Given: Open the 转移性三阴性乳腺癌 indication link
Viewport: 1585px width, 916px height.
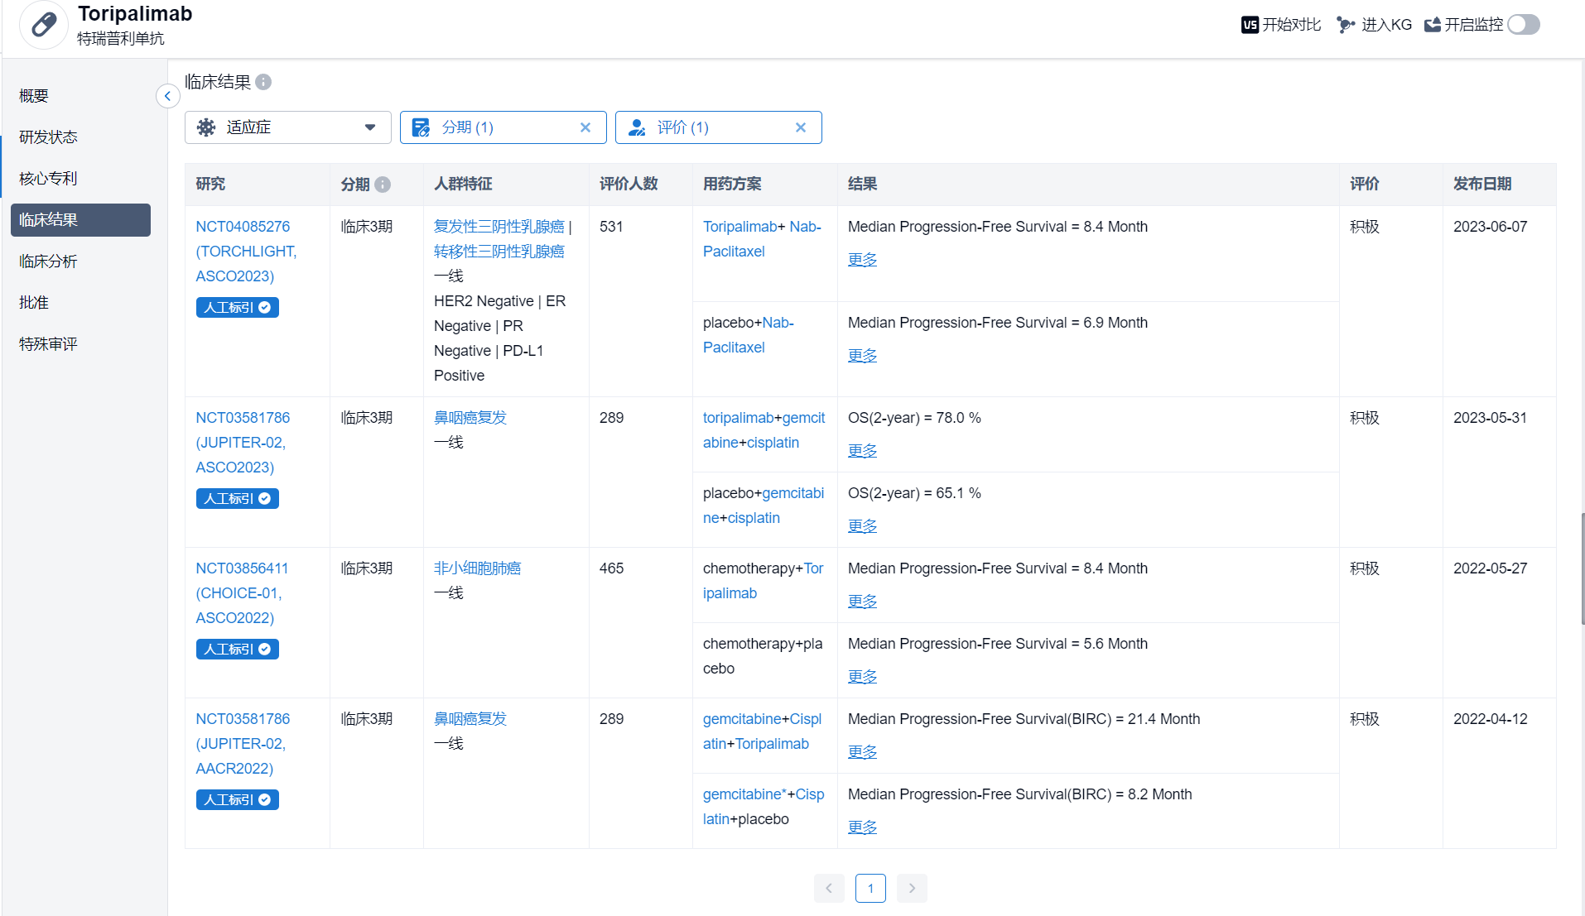Looking at the screenshot, I should [499, 252].
